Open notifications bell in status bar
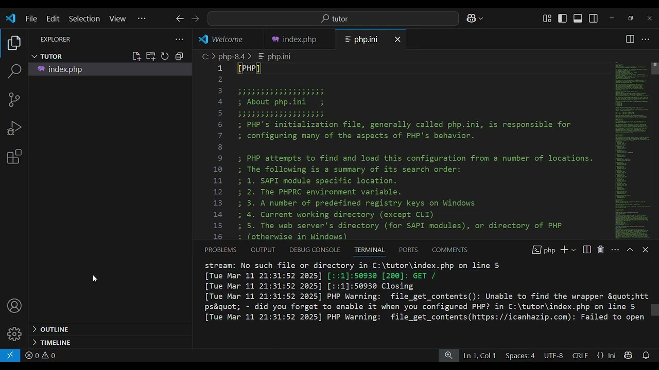Viewport: 659px width, 370px height. (x=646, y=356)
